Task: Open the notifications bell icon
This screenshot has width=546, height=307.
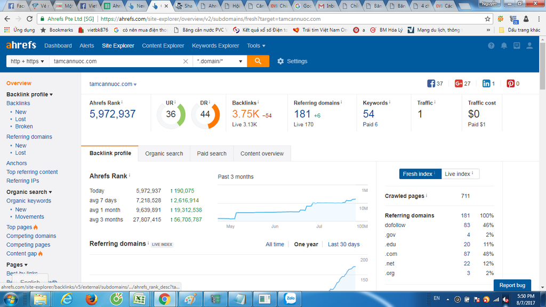Action: click(x=504, y=46)
